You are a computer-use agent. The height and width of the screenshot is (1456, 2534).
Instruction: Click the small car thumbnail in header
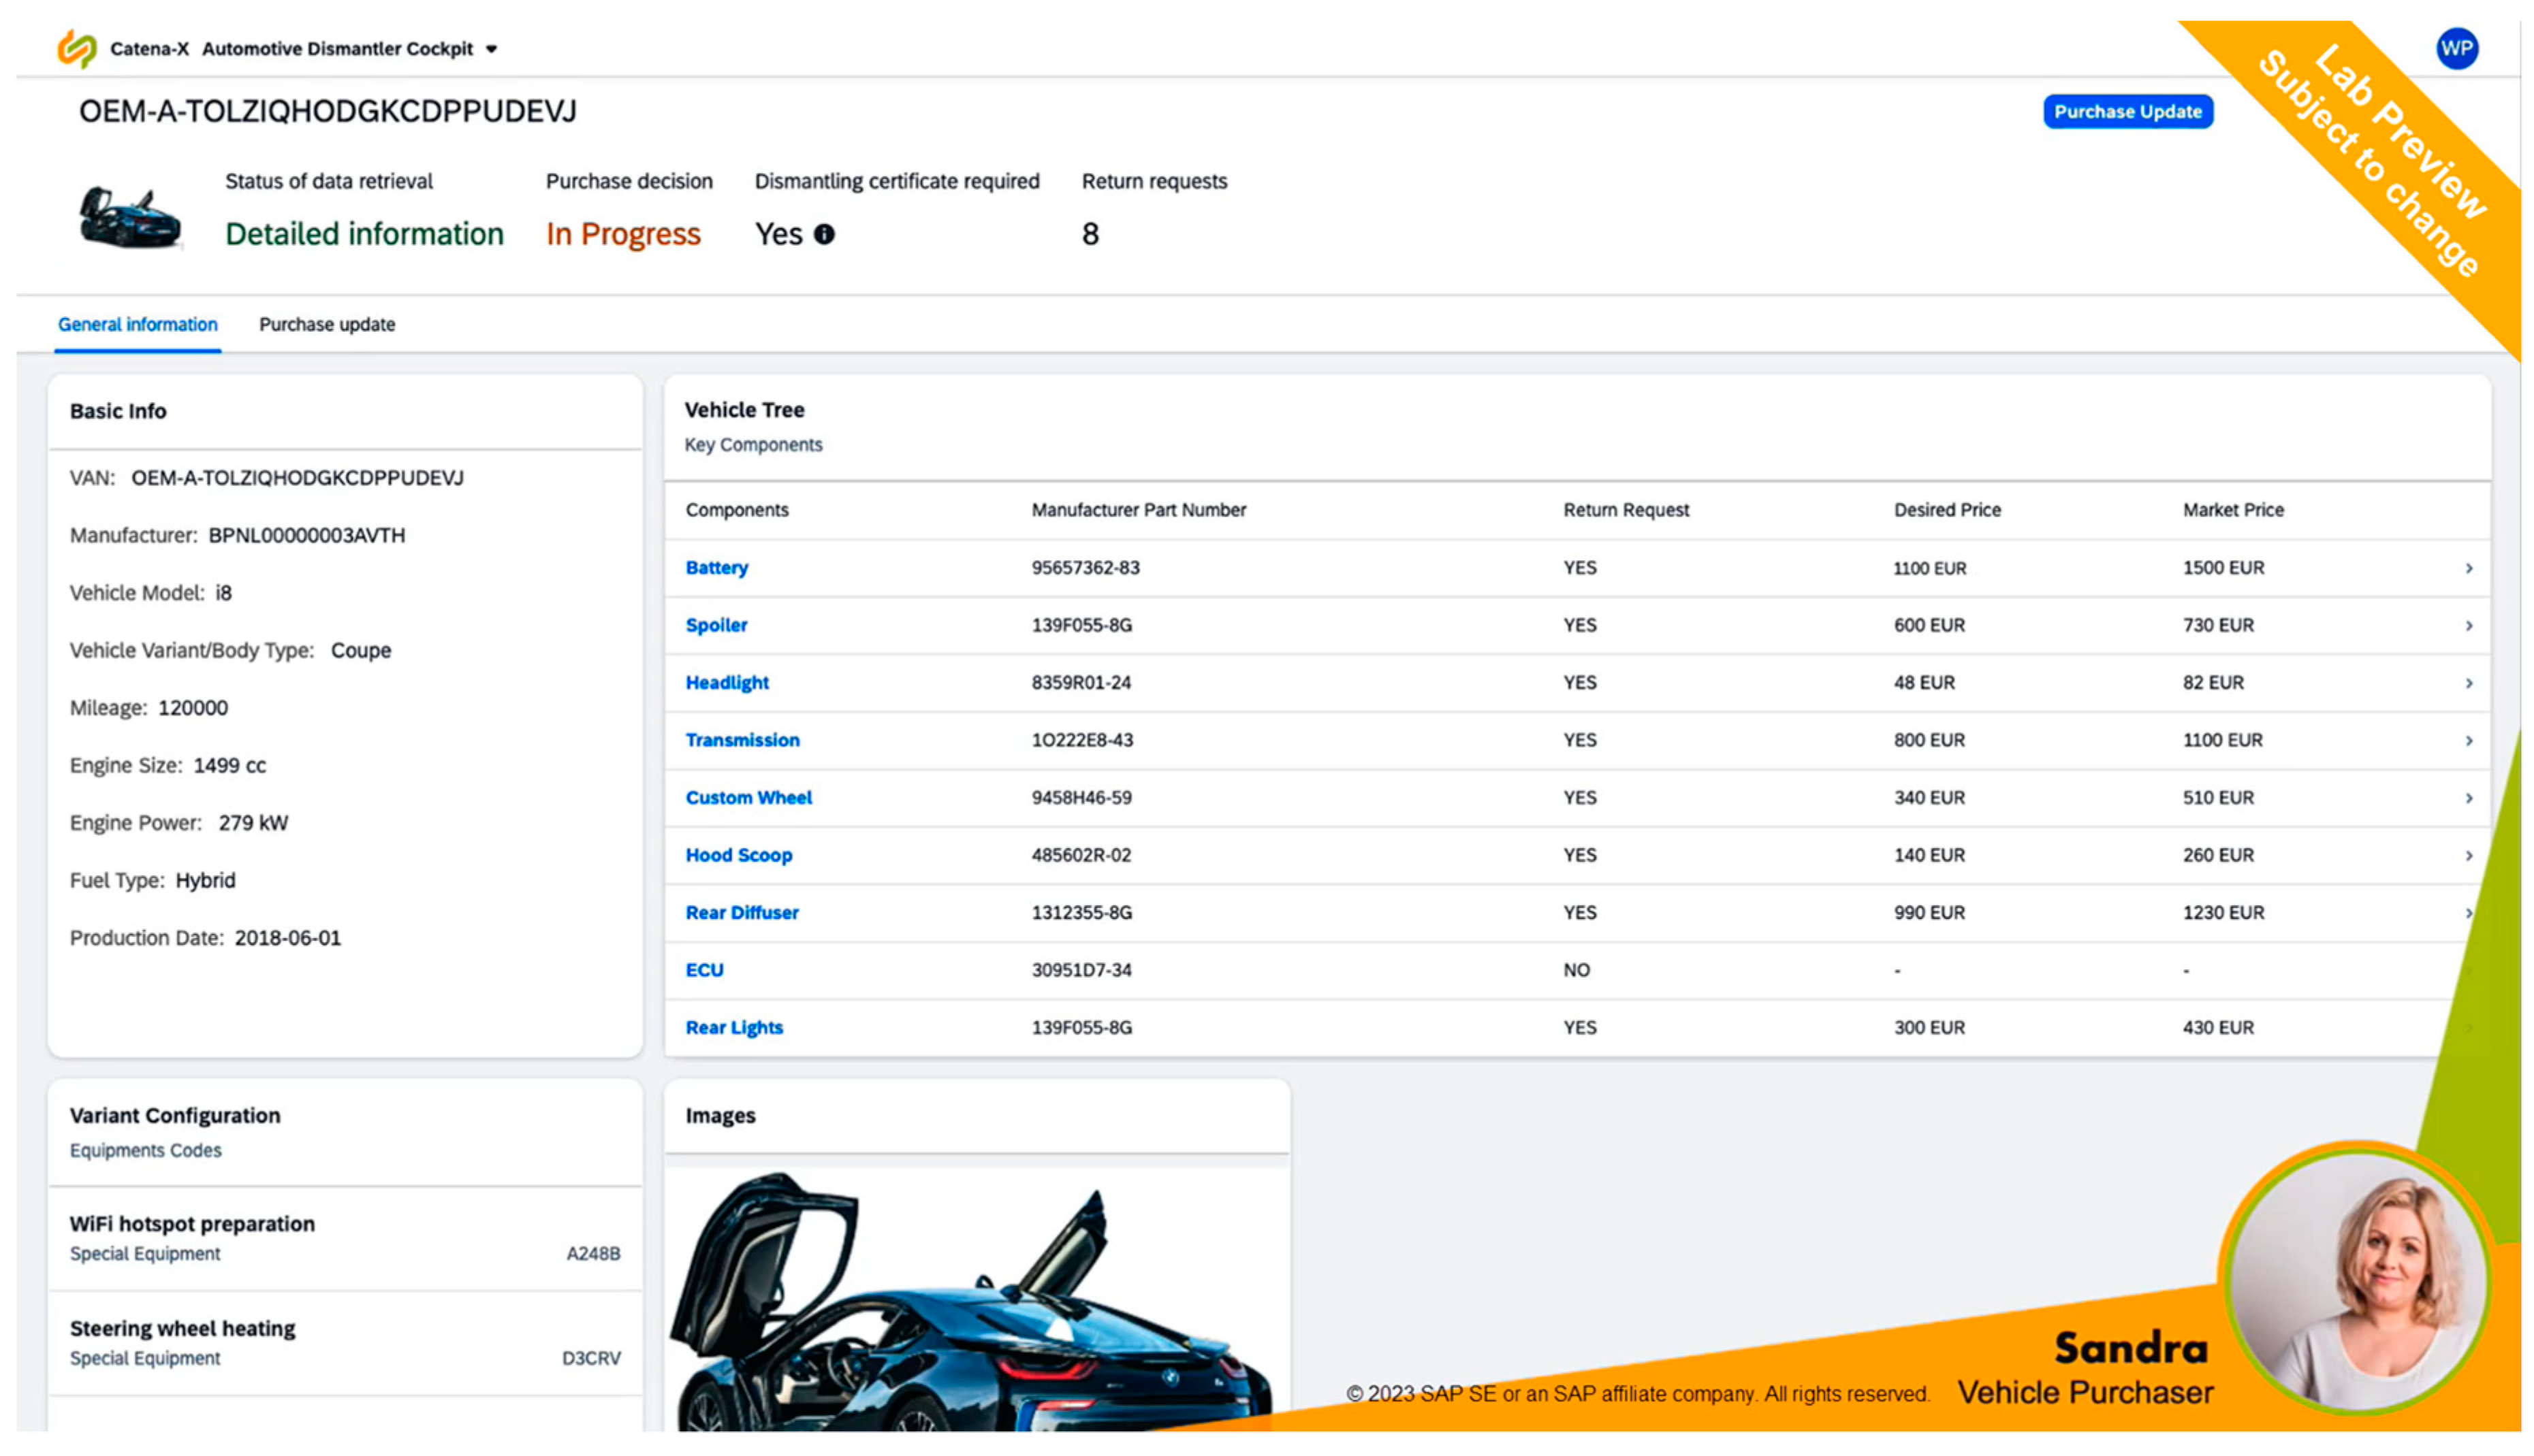point(129,217)
